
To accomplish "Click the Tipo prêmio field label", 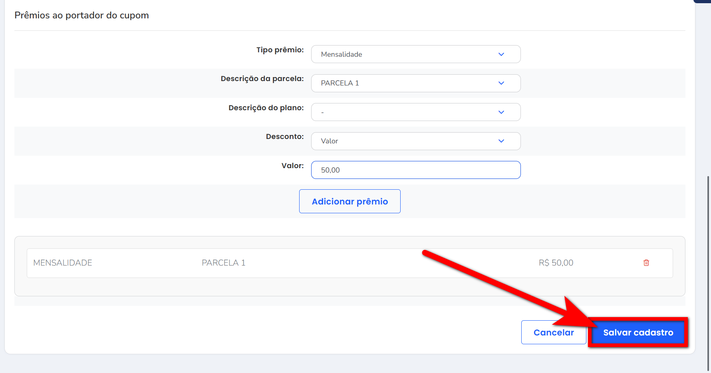I will [280, 50].
